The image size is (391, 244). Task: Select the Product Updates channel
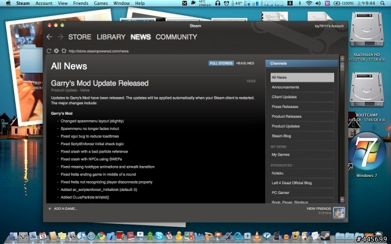pyautogui.click(x=302, y=126)
